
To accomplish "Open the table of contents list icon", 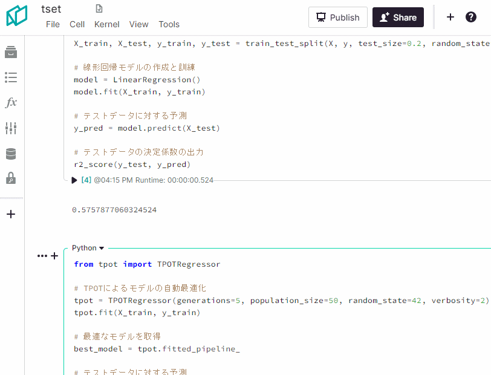I will (x=11, y=77).
